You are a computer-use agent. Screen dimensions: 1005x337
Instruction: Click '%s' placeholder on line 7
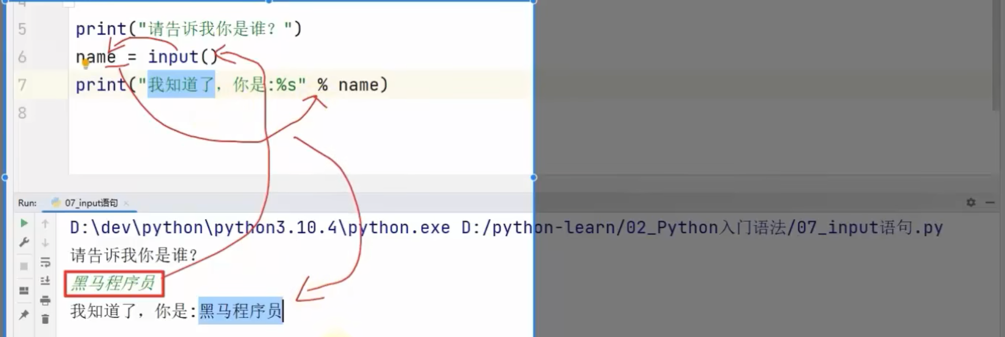286,85
